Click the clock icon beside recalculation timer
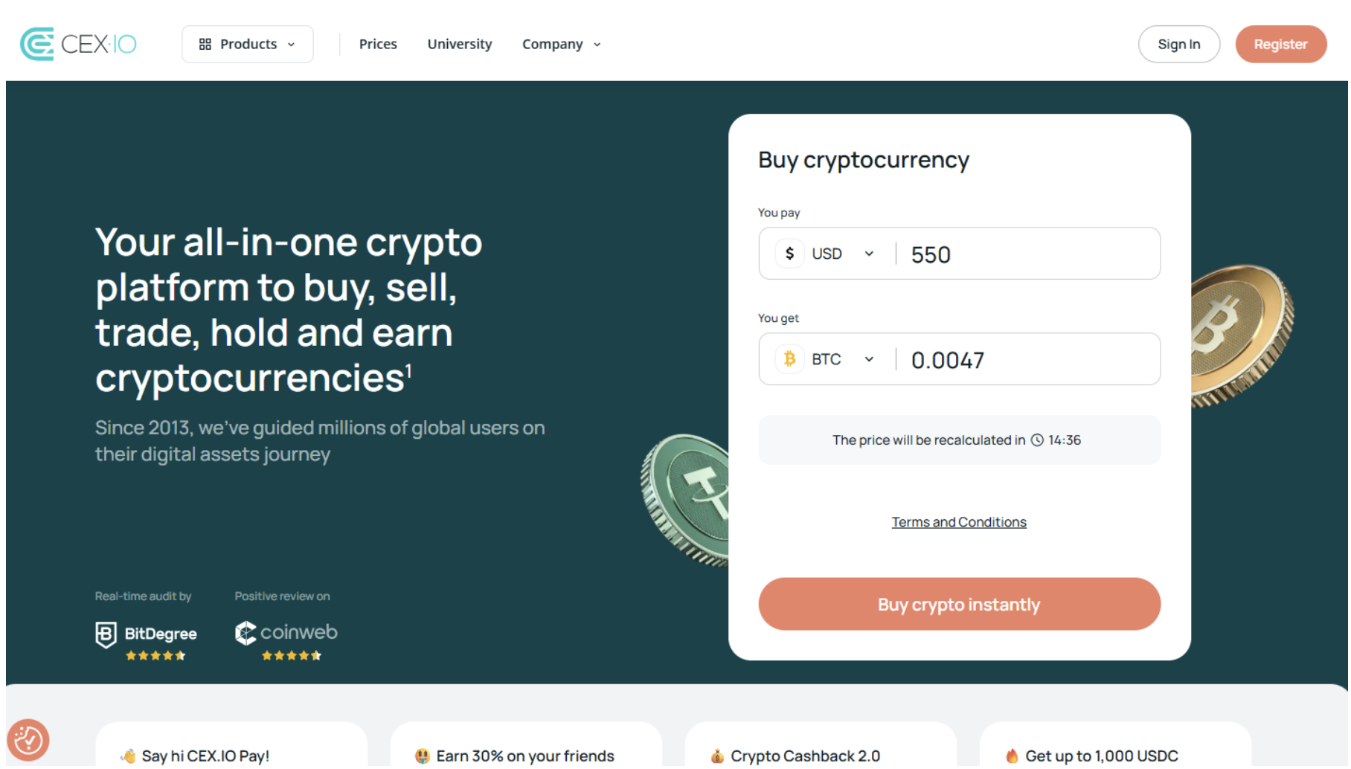Viewport: 1351px width, 769px height. (x=1037, y=440)
